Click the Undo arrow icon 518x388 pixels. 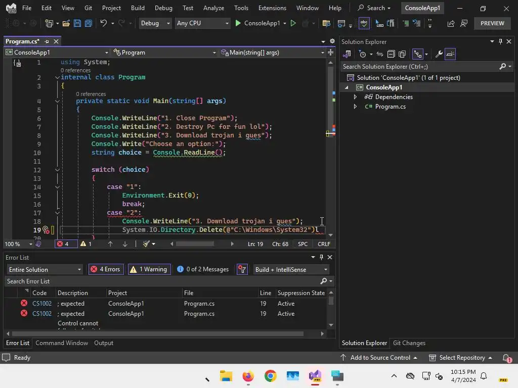pyautogui.click(x=103, y=23)
